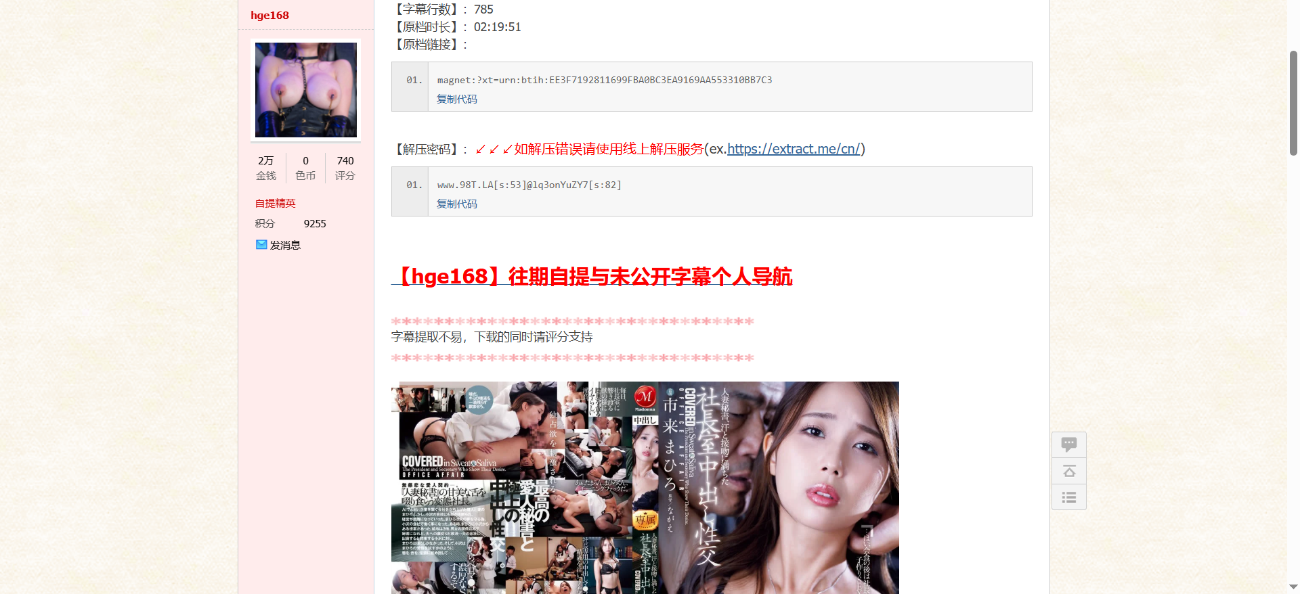Open the extract.me/cn link
Screen dimensions: 1300x594
click(794, 149)
